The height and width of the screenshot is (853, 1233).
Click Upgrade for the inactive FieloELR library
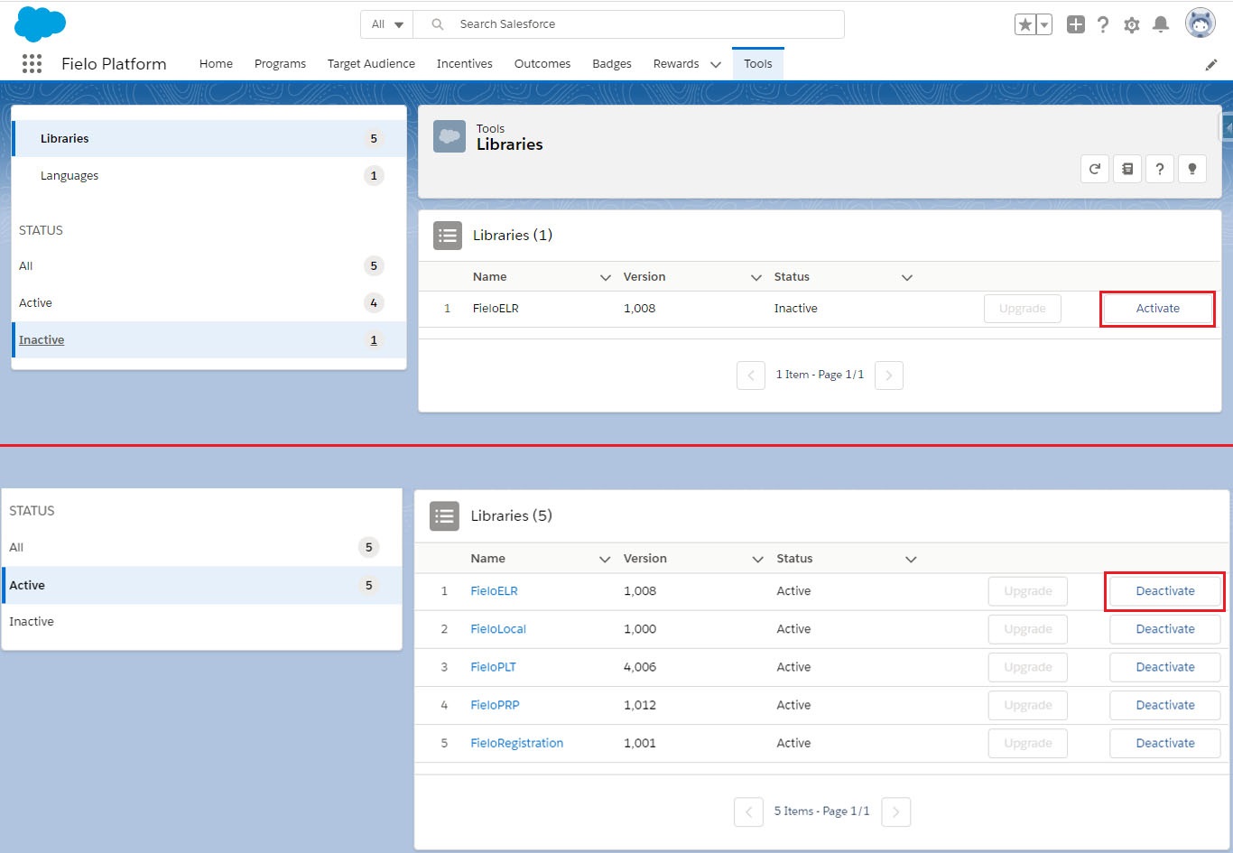click(x=1023, y=309)
